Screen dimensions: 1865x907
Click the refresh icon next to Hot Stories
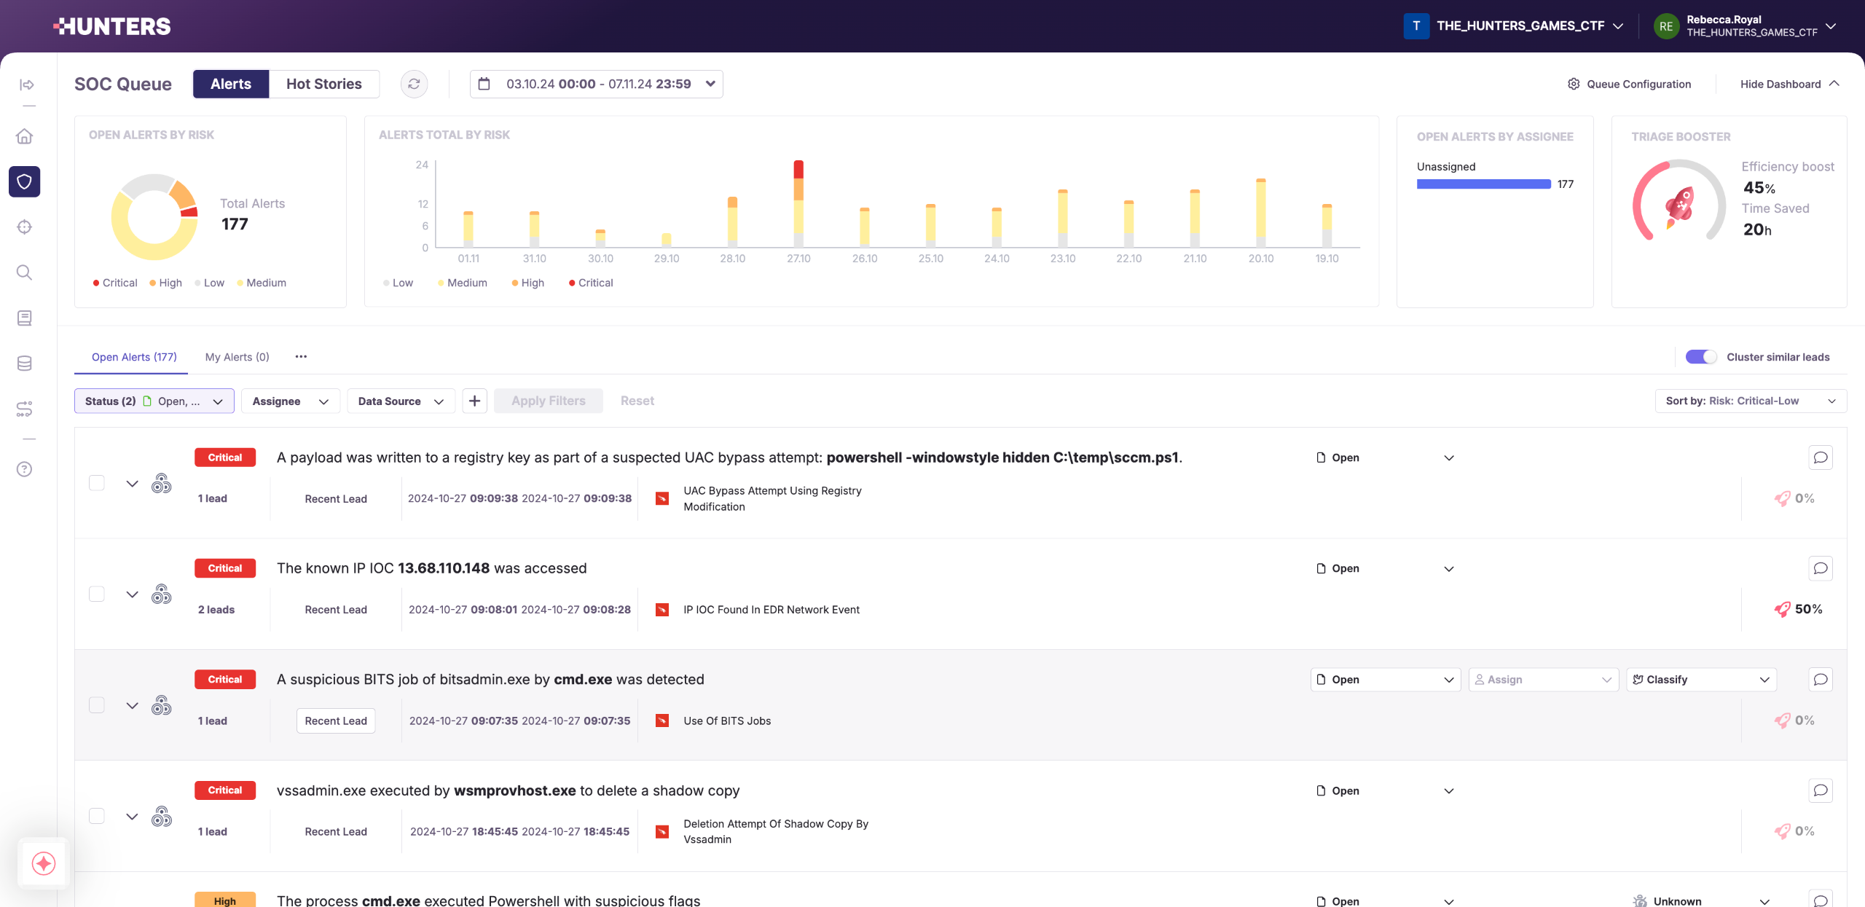[414, 84]
